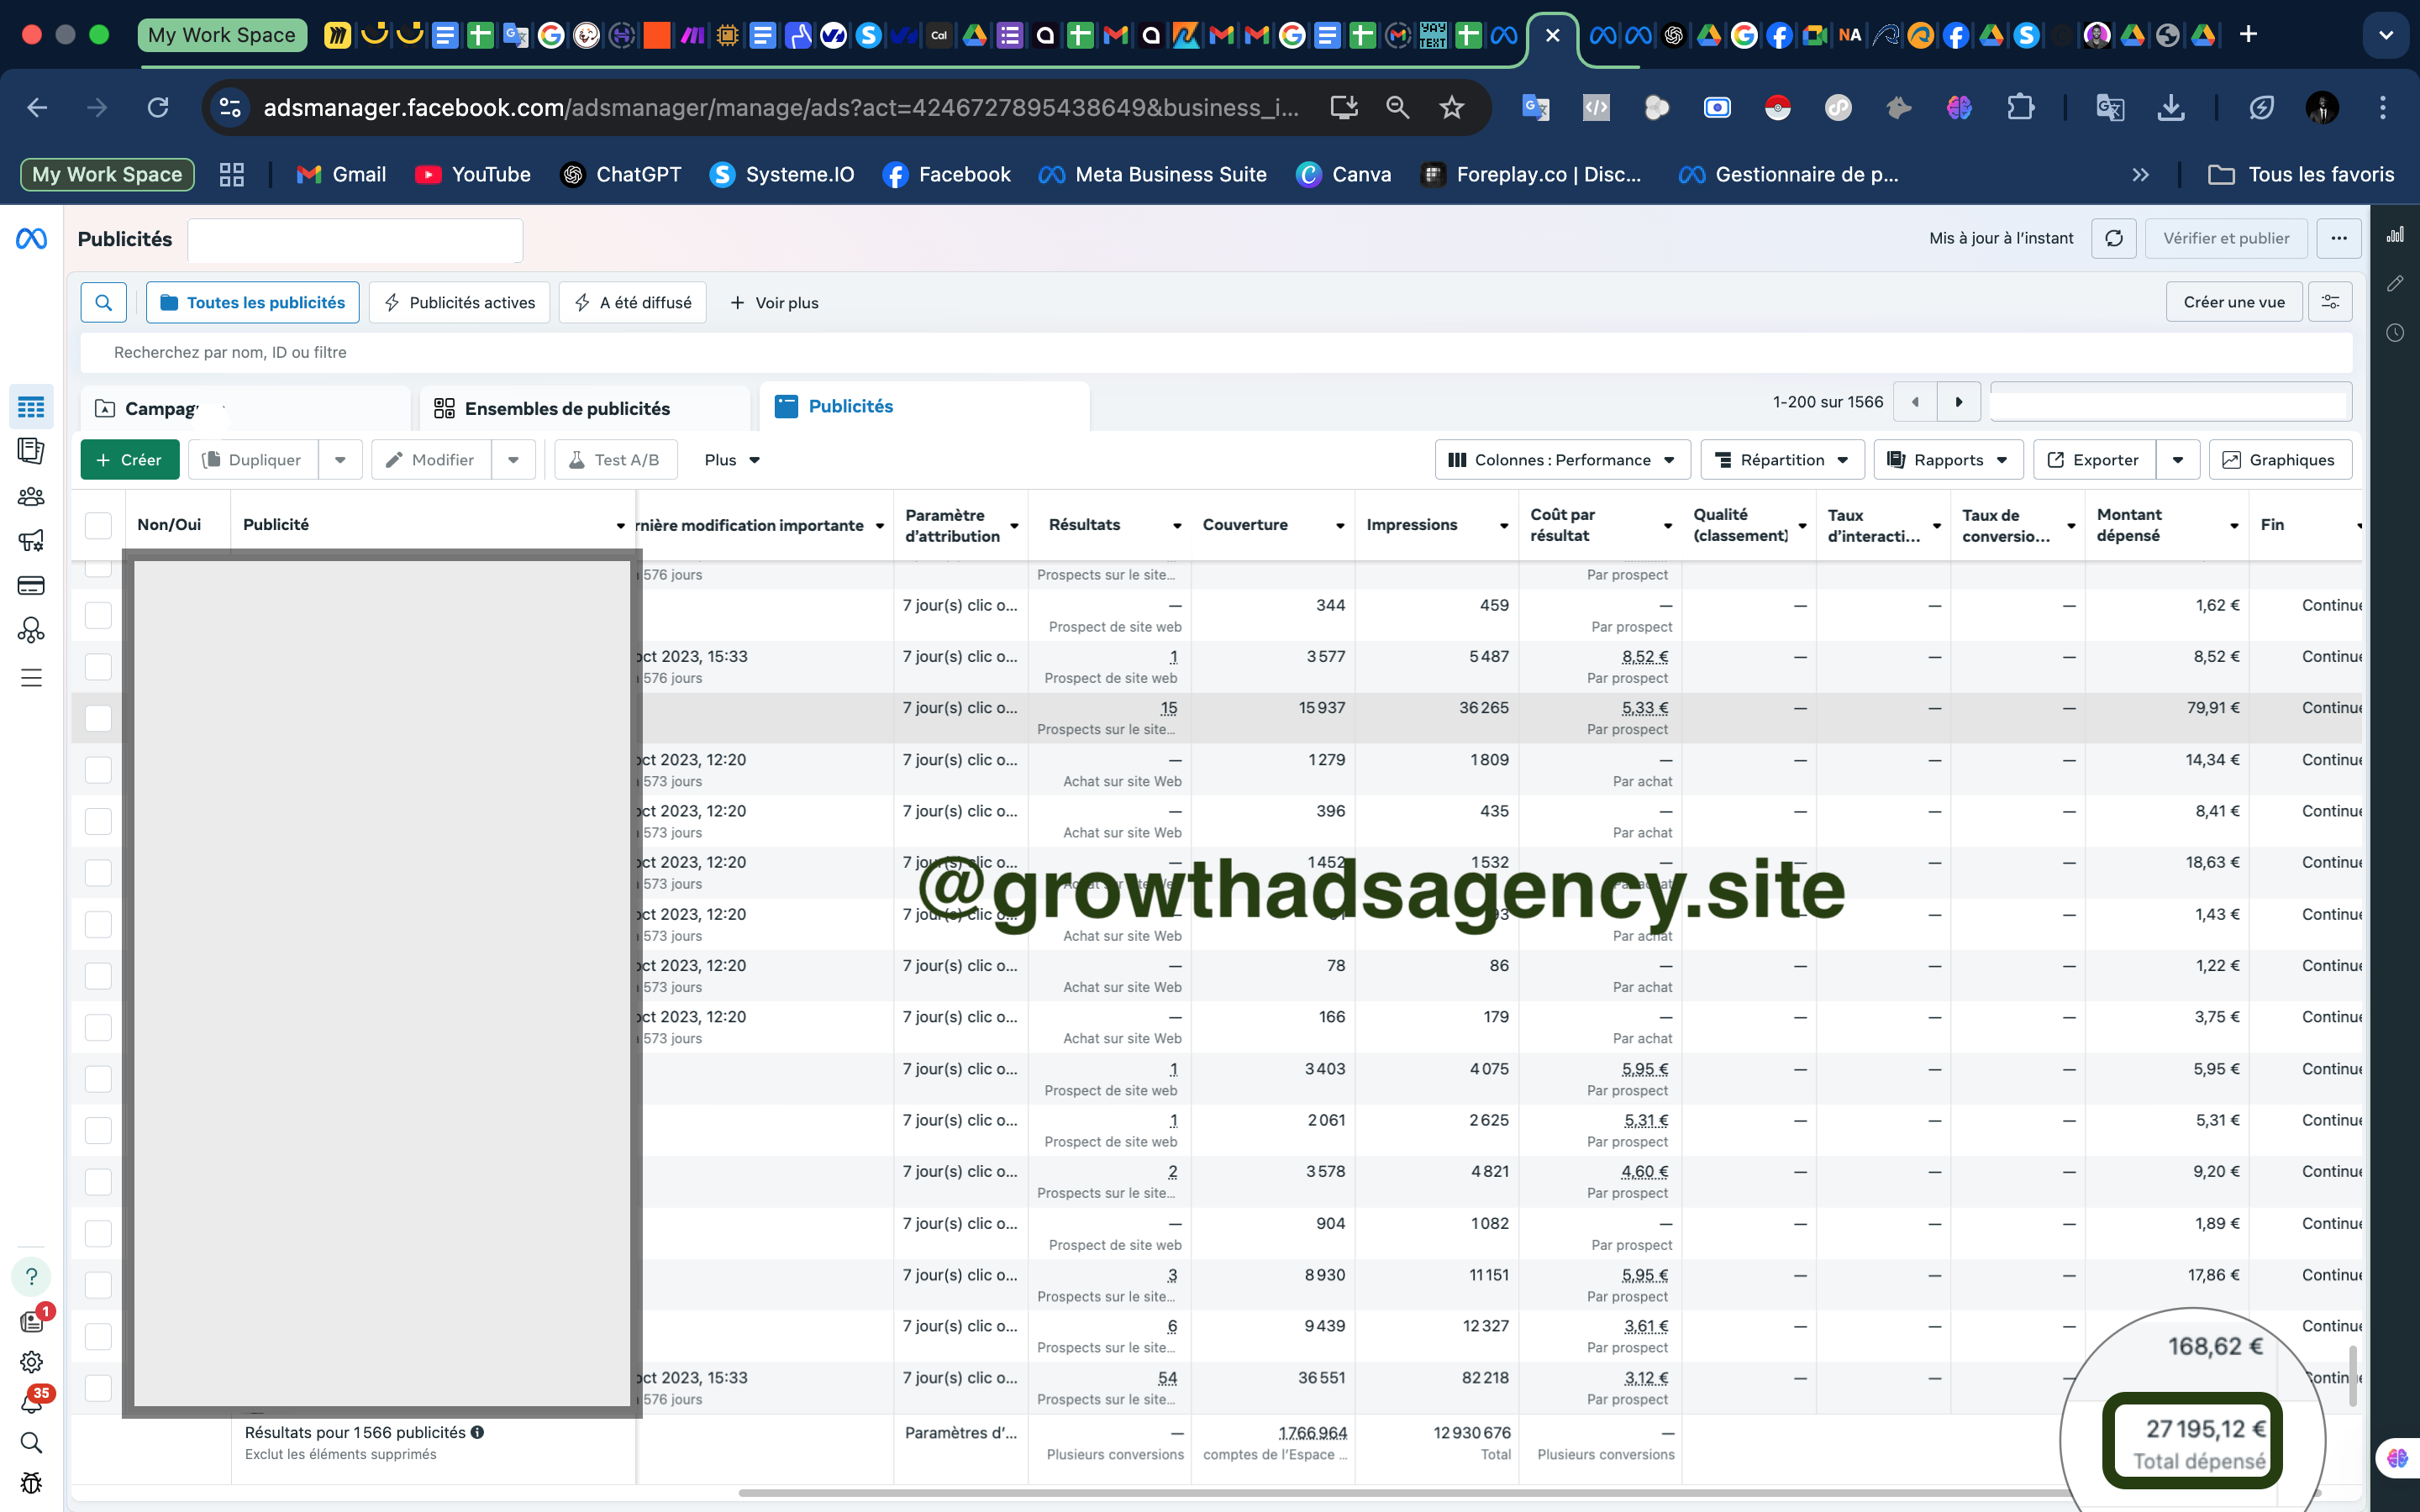
Task: Open the extensions puzzle icon
Action: (x=2021, y=107)
